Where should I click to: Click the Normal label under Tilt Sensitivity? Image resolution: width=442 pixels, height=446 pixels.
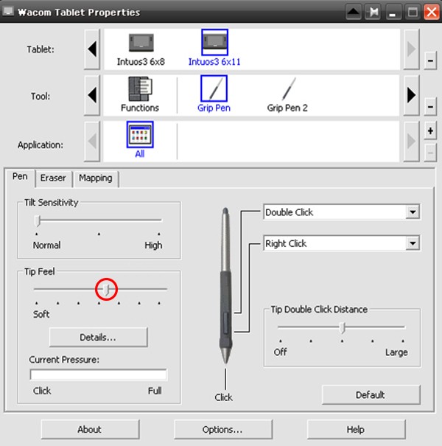[46, 245]
